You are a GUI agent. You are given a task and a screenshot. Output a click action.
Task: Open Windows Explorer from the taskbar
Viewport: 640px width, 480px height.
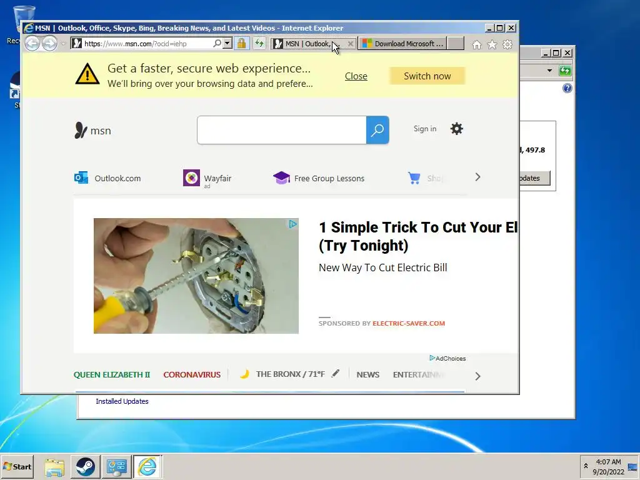[54, 467]
